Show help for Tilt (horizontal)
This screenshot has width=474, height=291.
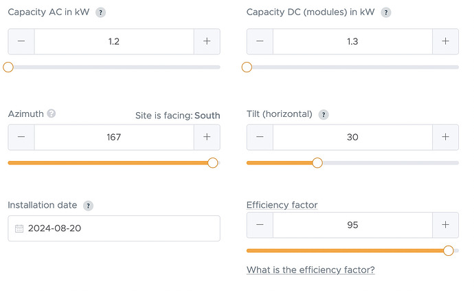point(324,115)
